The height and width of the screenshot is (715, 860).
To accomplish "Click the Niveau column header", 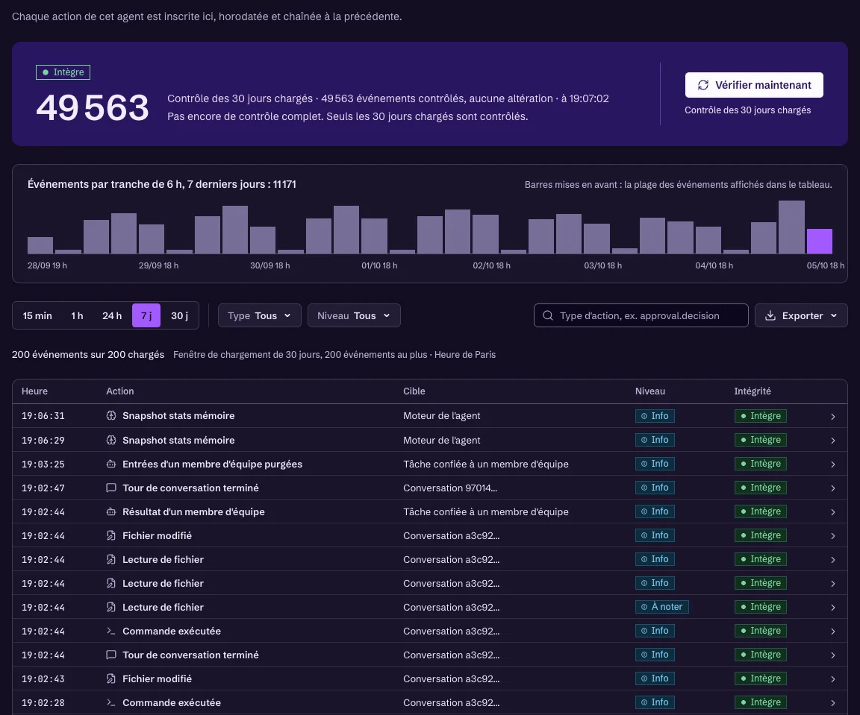I will [650, 391].
